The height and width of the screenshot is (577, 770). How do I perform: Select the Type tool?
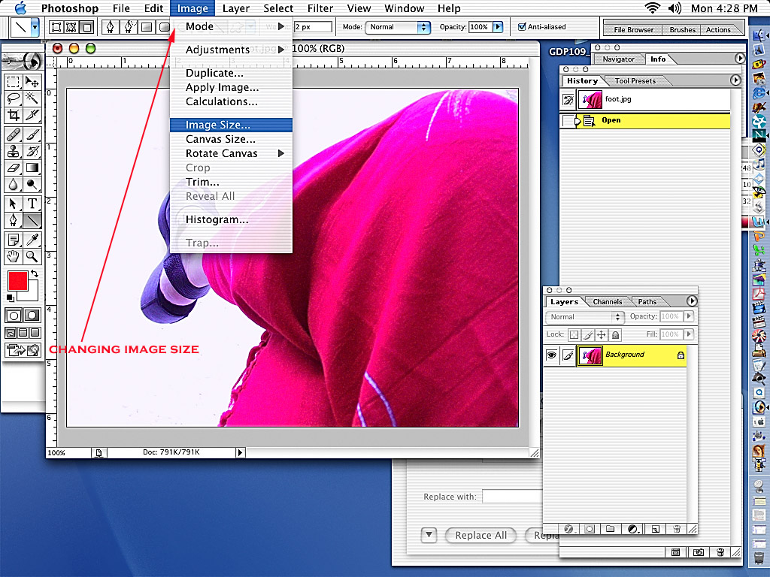click(x=32, y=204)
